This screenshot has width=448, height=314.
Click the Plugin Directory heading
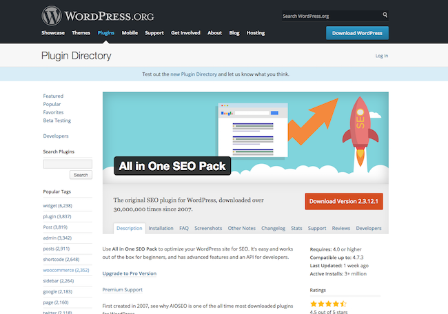[x=77, y=56]
